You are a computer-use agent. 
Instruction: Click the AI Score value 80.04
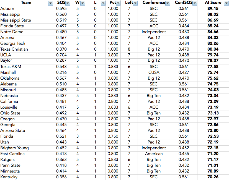click(213, 49)
